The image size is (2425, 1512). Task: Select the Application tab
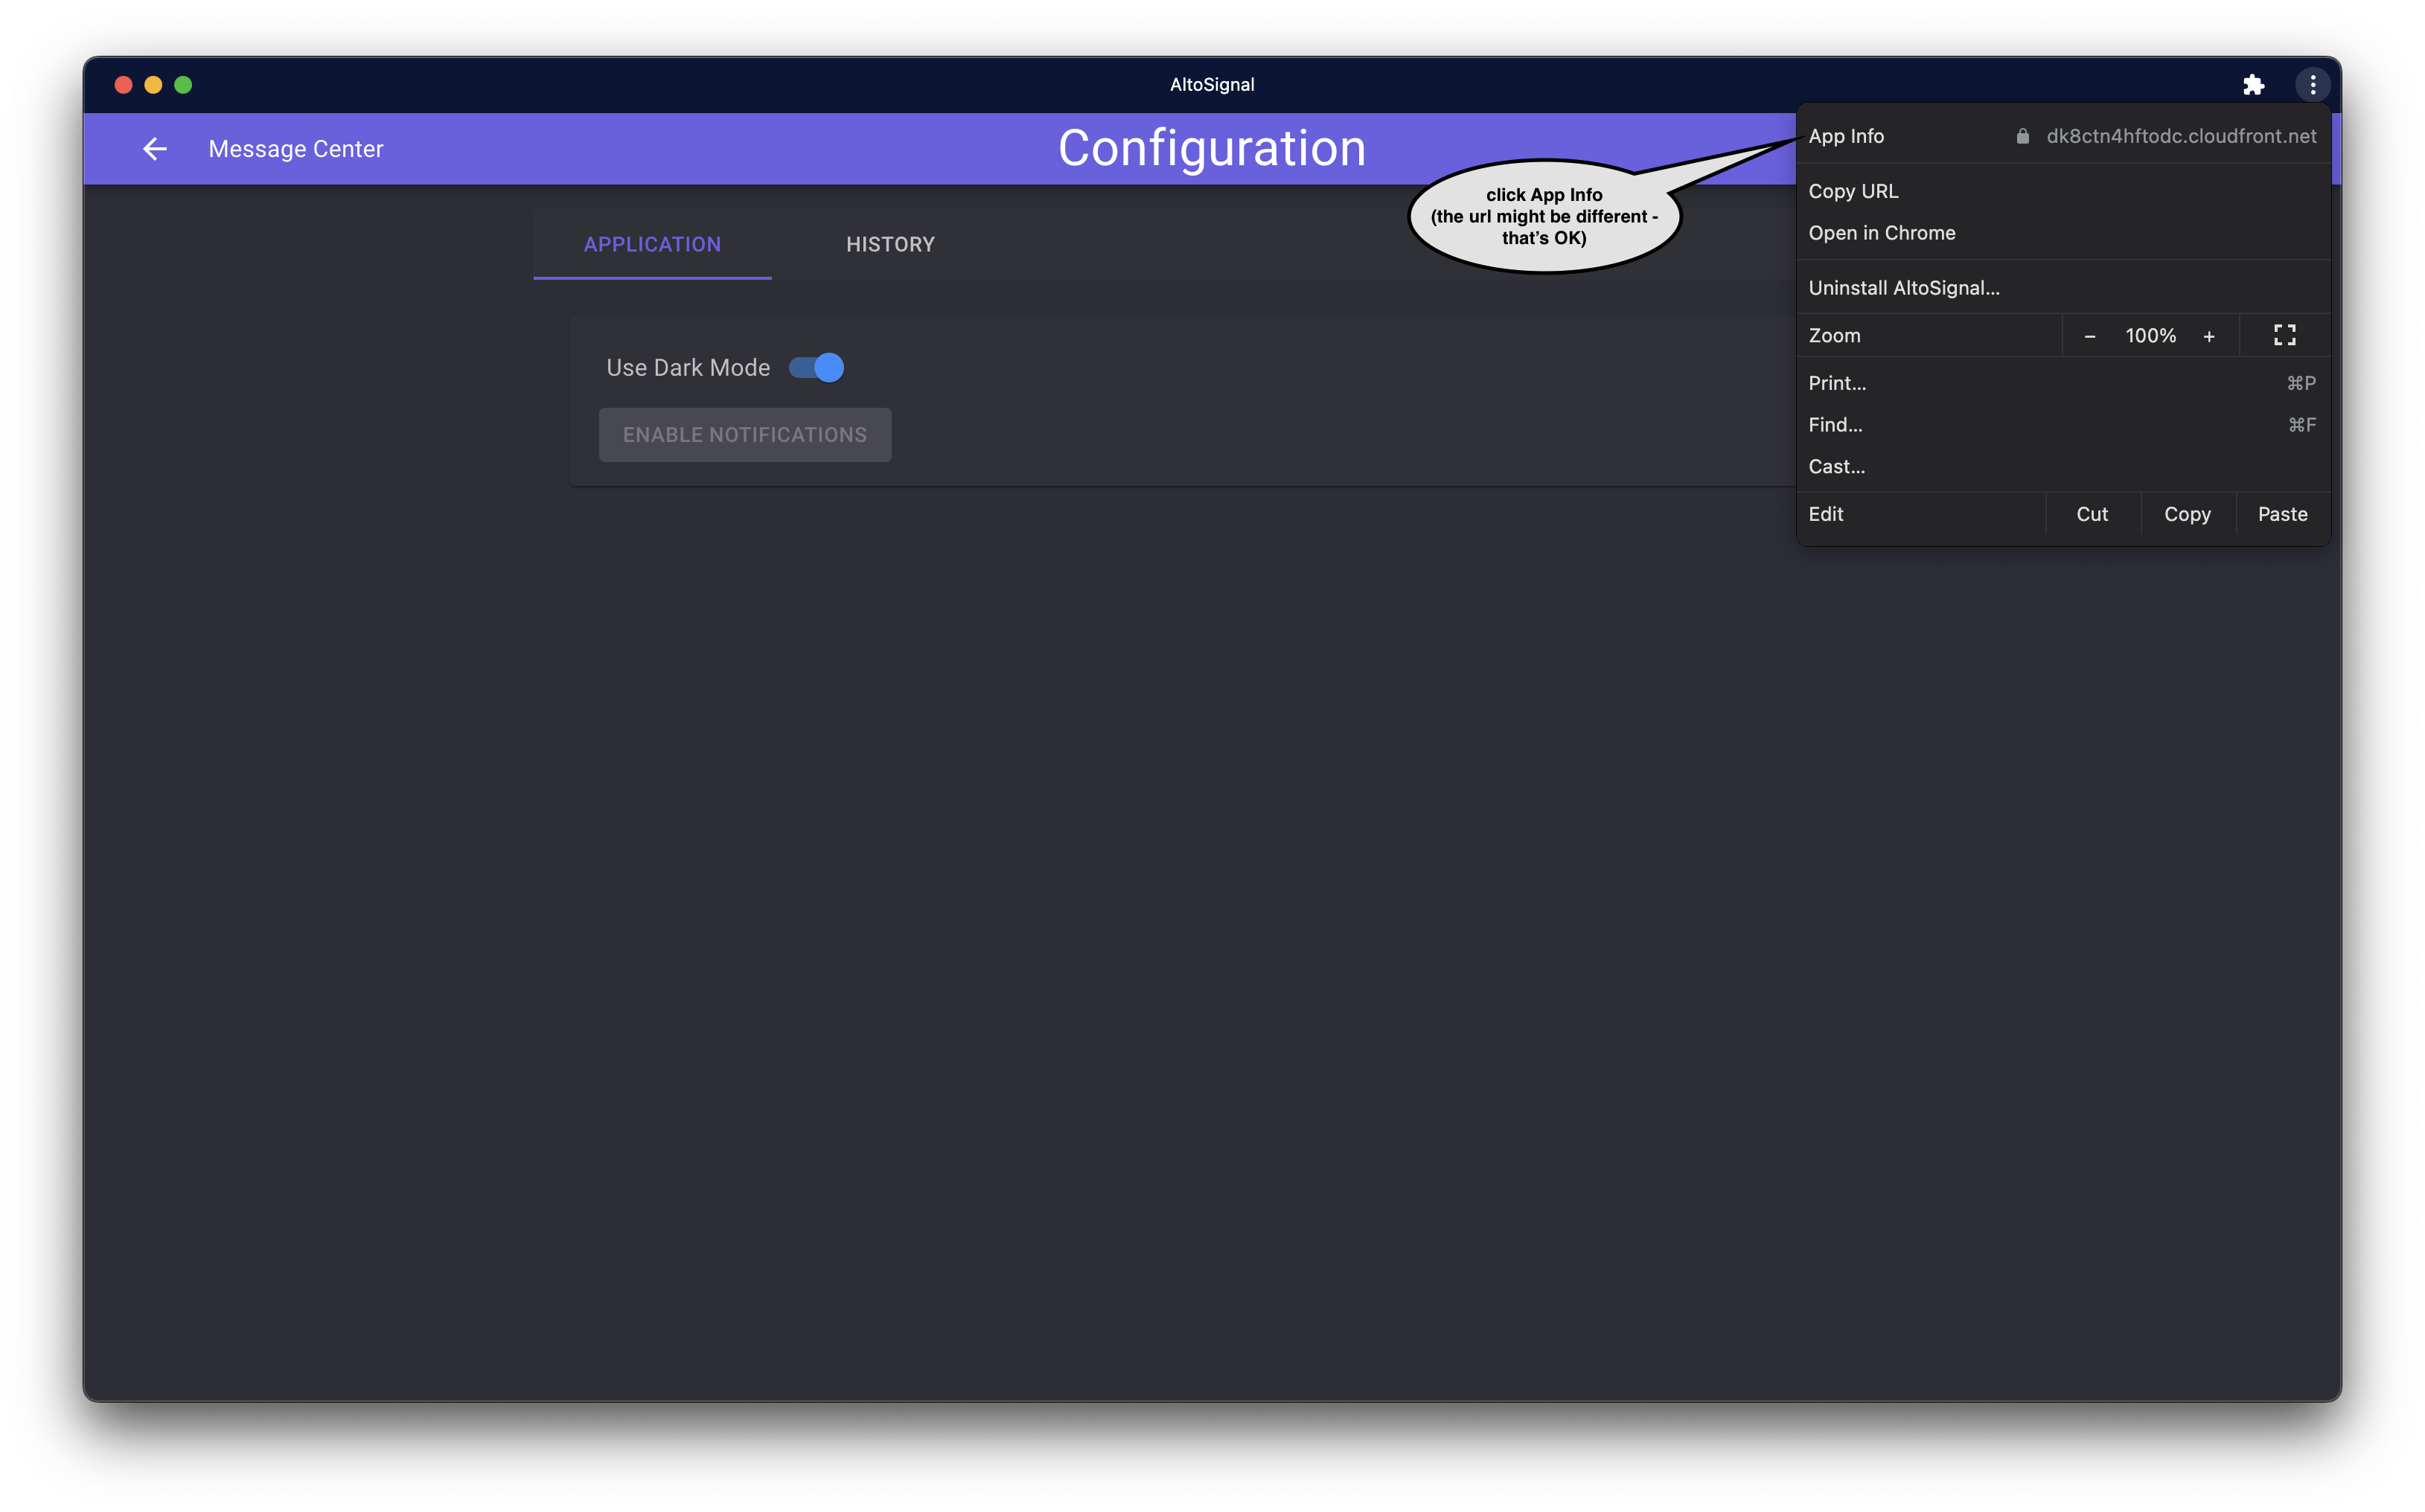(x=652, y=244)
